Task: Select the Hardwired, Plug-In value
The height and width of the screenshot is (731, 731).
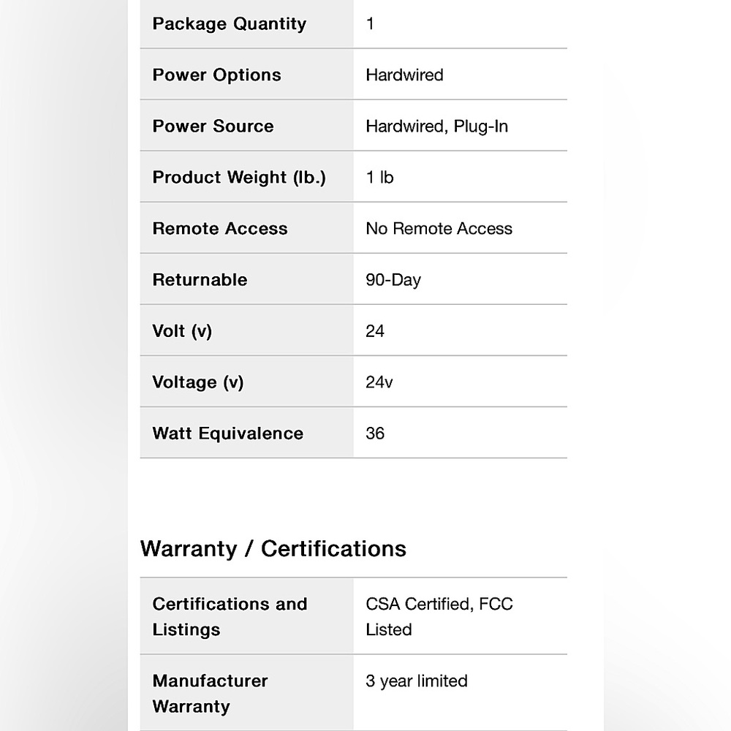Action: pyautogui.click(x=437, y=126)
